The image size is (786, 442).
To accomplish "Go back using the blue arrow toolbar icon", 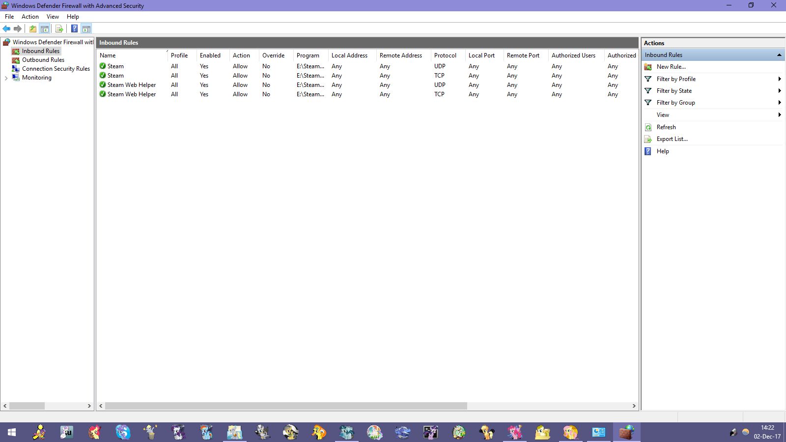I will tap(6, 28).
